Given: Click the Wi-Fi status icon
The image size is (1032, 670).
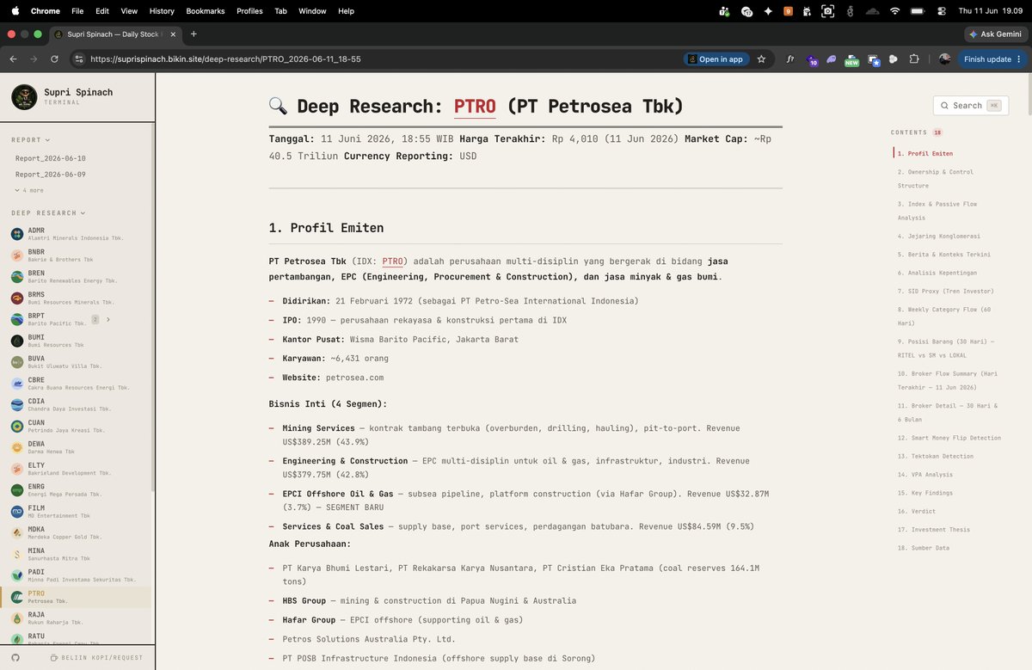Looking at the screenshot, I should [x=894, y=11].
